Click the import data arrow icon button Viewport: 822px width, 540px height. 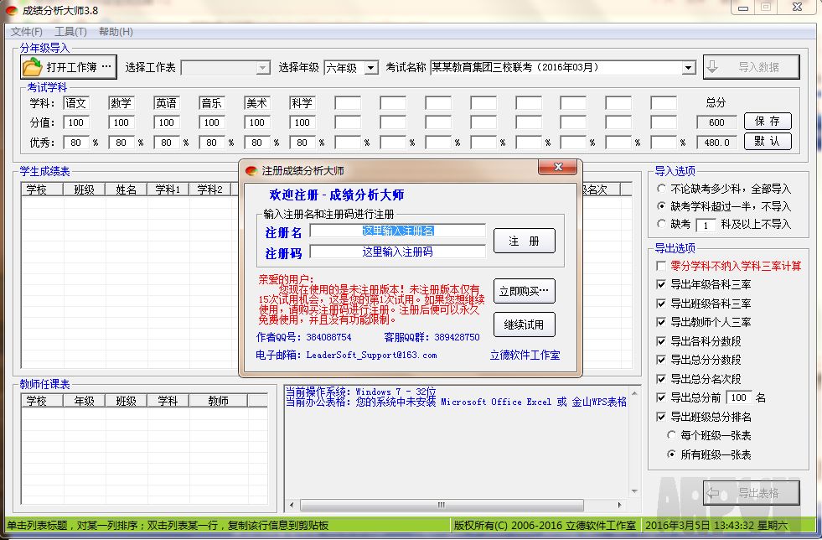click(x=711, y=67)
